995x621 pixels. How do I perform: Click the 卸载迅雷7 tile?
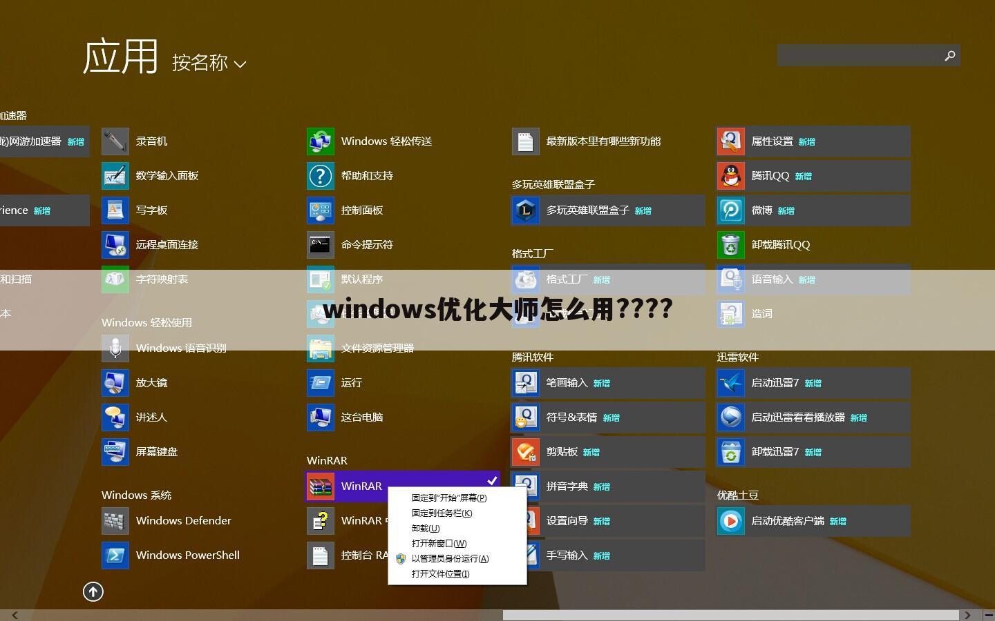click(813, 452)
